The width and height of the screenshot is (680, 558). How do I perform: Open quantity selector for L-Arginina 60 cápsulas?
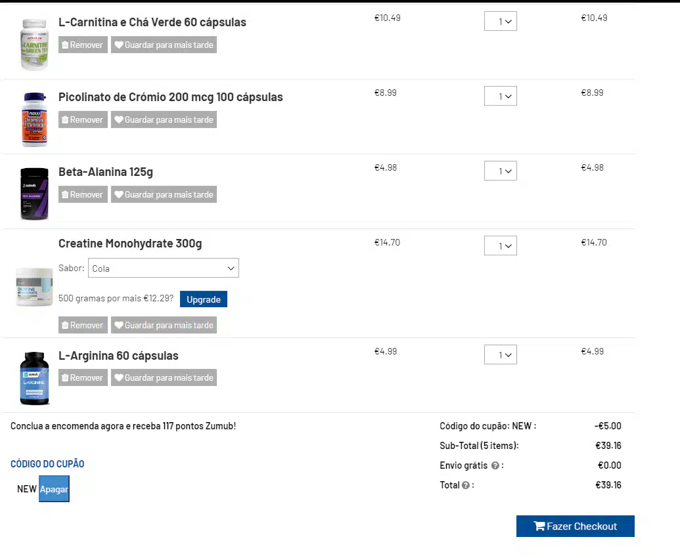(501, 354)
